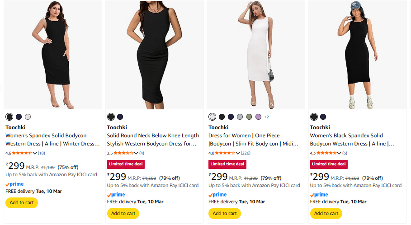Choose navy swatch on the fourth dress
Viewport: 411px width, 225px height.
coord(323,117)
